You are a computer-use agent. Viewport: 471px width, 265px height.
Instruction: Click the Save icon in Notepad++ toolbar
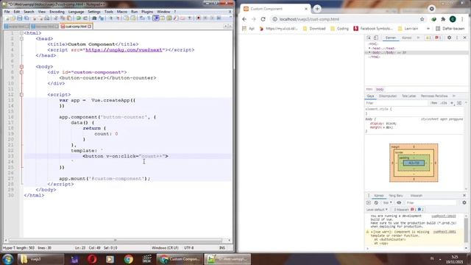coord(20,18)
